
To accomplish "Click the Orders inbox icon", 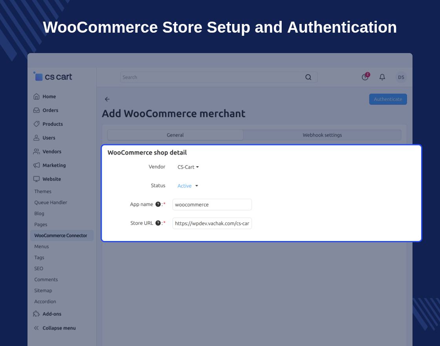I will pyautogui.click(x=37, y=110).
